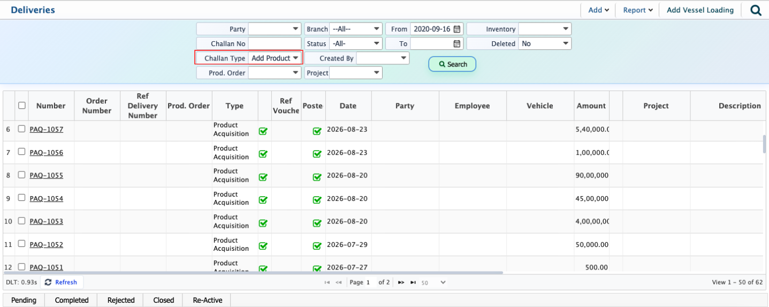Switch to the Pending tab

(24, 300)
